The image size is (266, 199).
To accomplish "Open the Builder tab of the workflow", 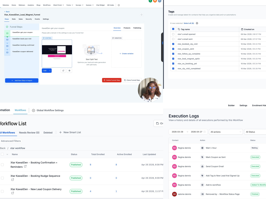I will (x=231, y=105).
